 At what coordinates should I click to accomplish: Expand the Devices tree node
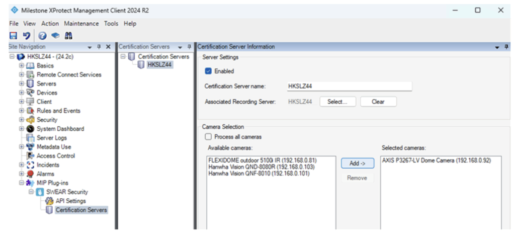click(21, 93)
